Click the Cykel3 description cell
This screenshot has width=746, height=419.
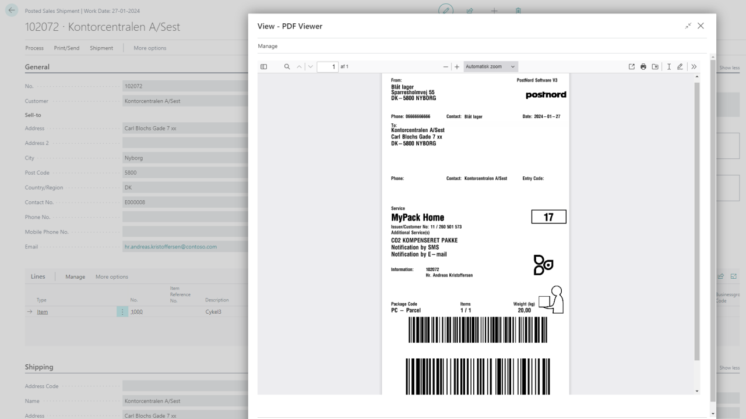[x=213, y=312]
